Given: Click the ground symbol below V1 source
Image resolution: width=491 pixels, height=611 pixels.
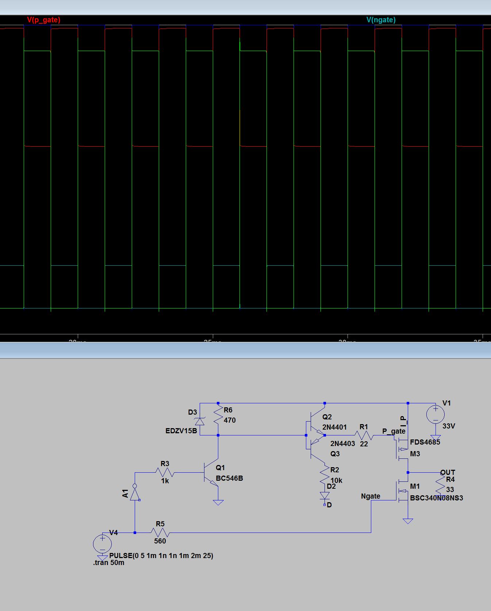Looking at the screenshot, I should point(436,438).
